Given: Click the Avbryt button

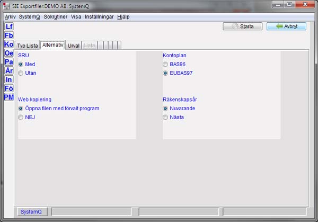Looking at the screenshot, I should [x=286, y=26].
